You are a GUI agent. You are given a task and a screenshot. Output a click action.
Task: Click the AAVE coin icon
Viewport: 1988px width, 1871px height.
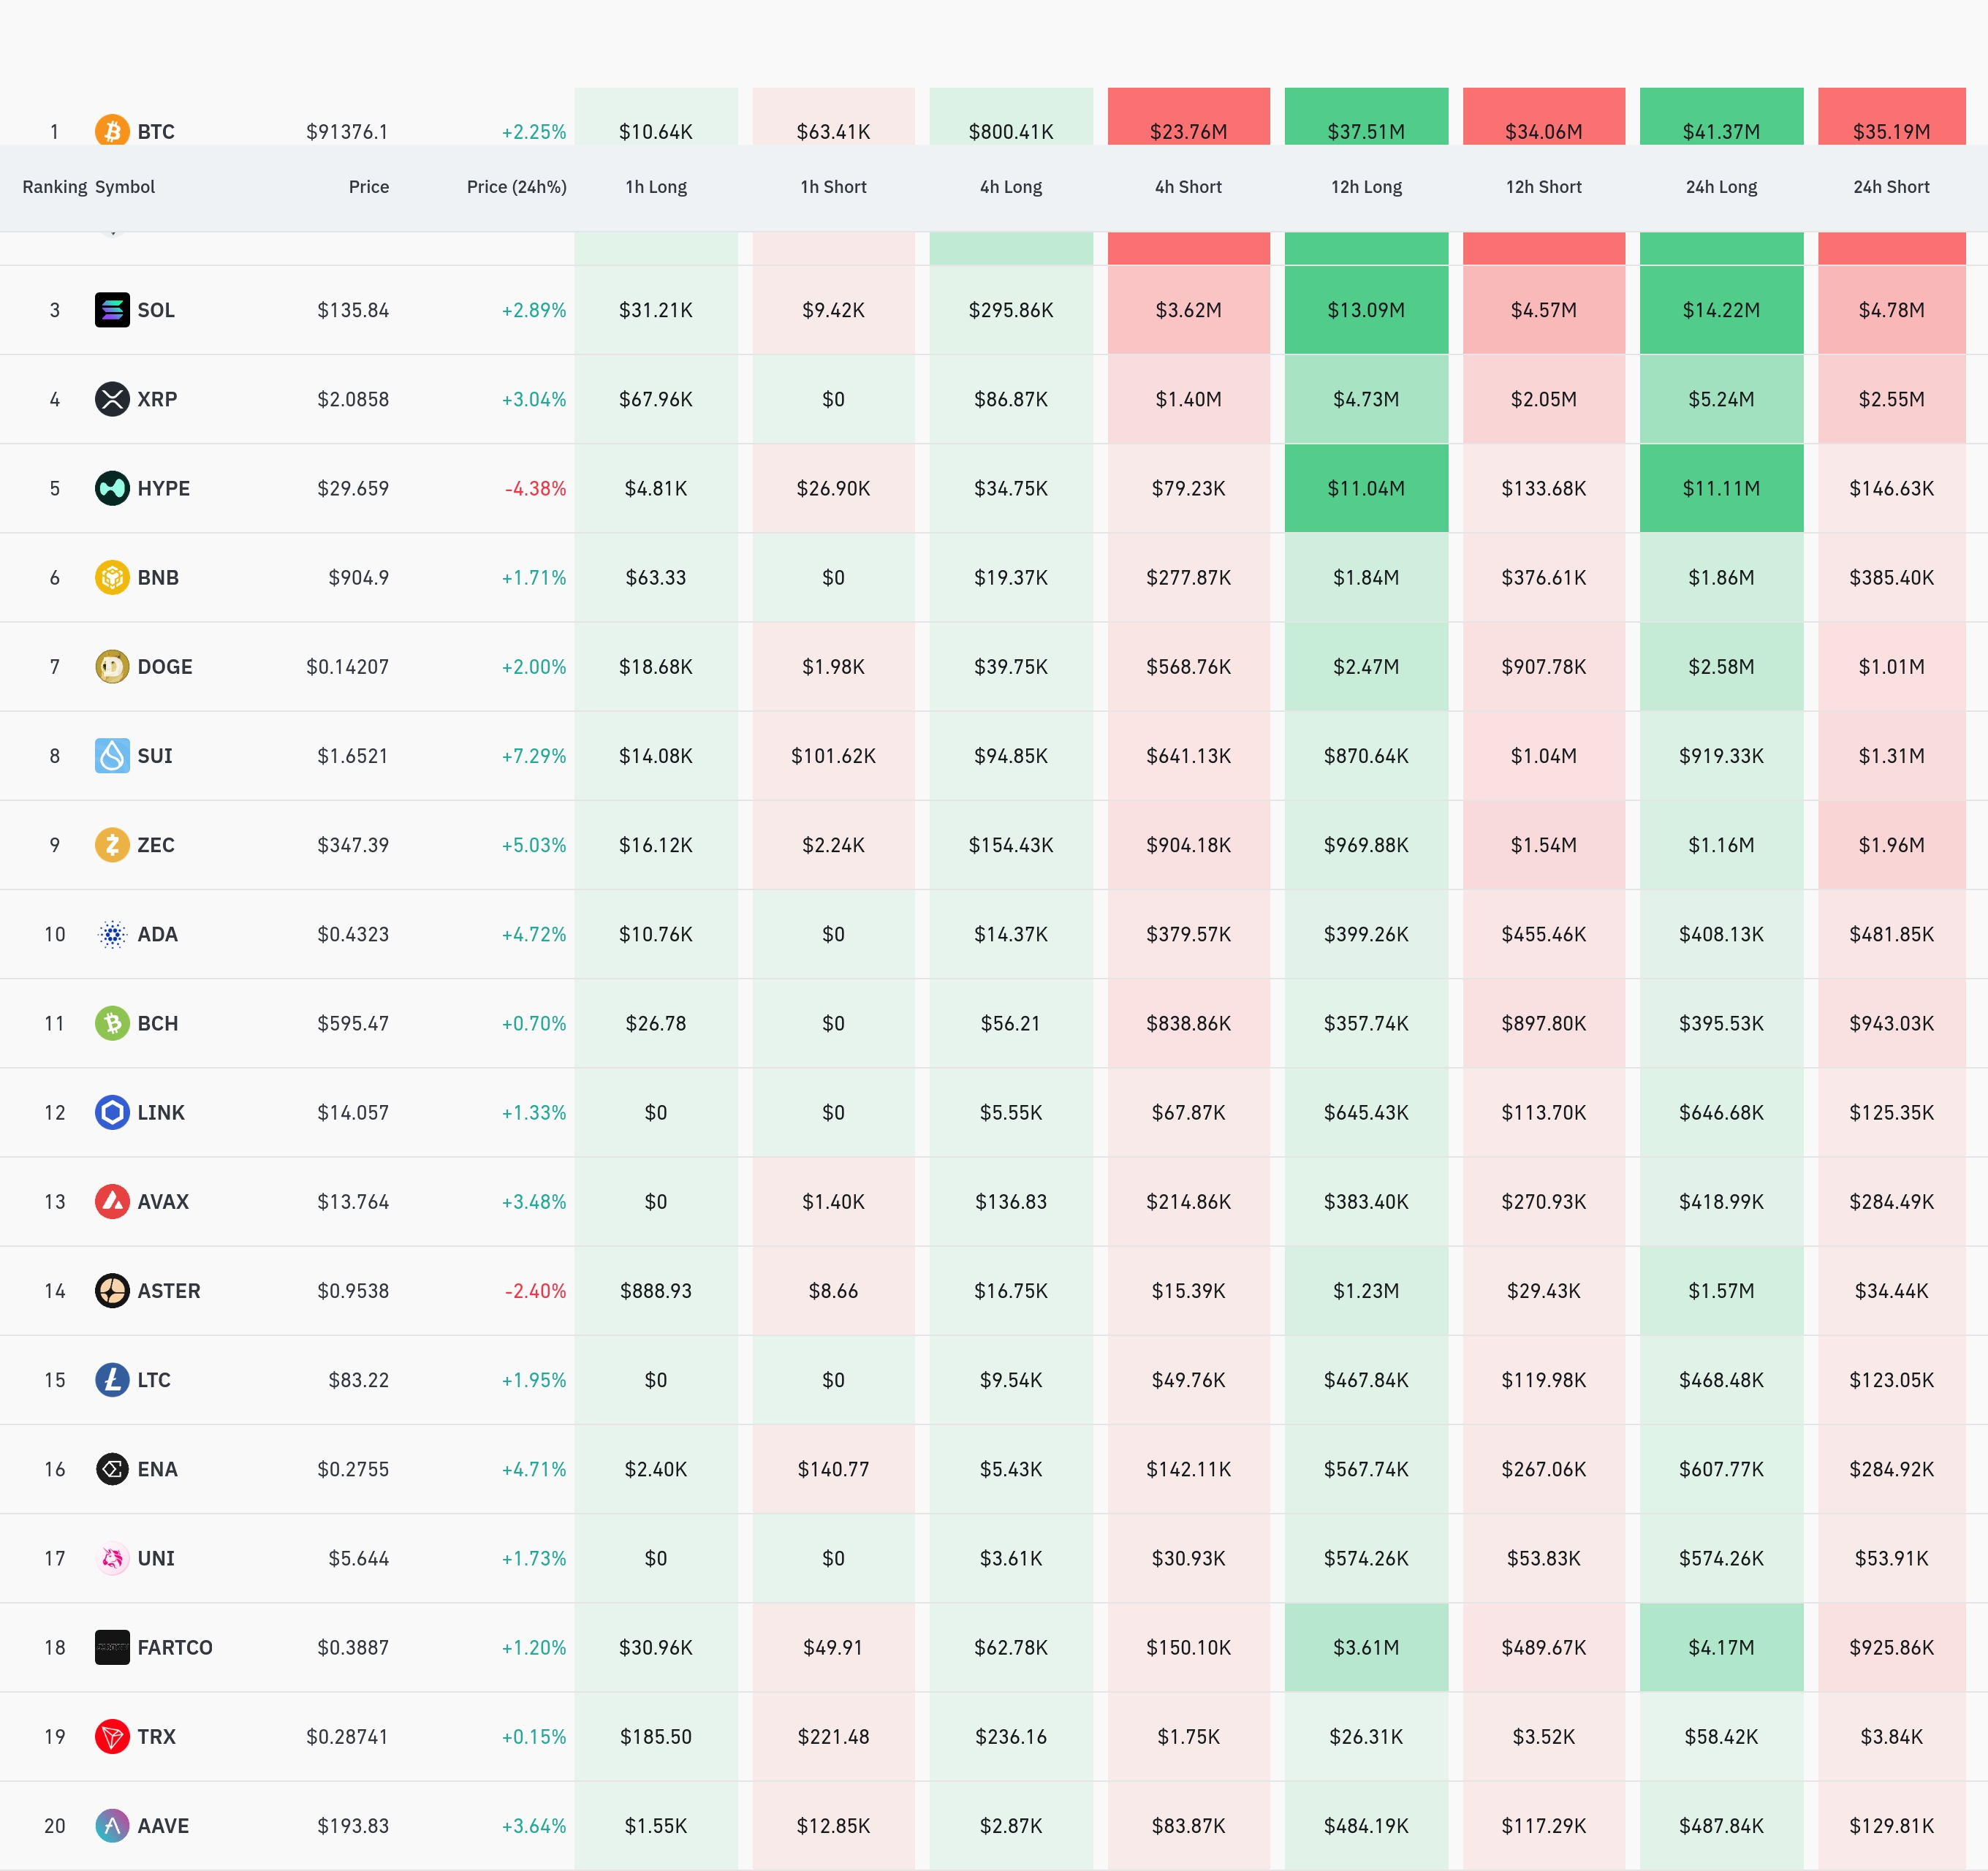(112, 1825)
